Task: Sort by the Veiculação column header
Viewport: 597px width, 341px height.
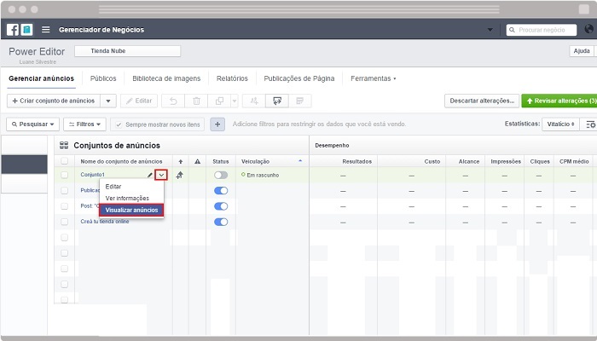Action: (272, 161)
